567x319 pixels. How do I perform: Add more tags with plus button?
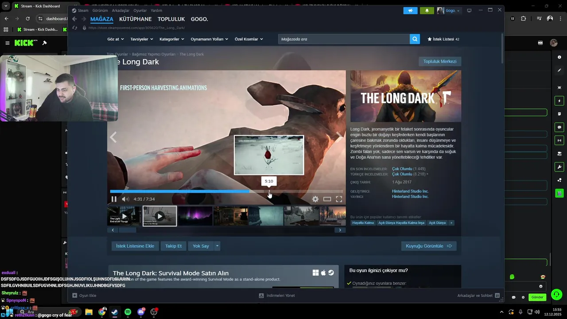(451, 223)
